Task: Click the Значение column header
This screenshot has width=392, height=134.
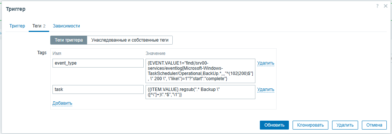Action: 155,53
